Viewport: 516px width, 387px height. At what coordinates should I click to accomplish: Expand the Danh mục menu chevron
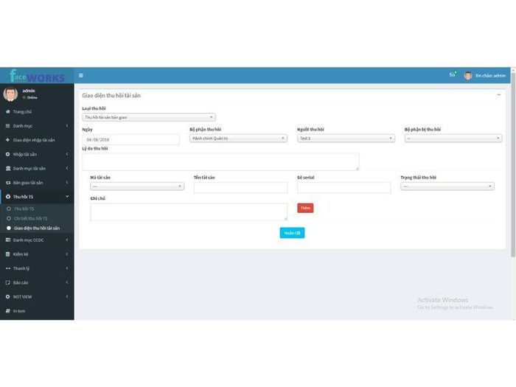(67, 126)
